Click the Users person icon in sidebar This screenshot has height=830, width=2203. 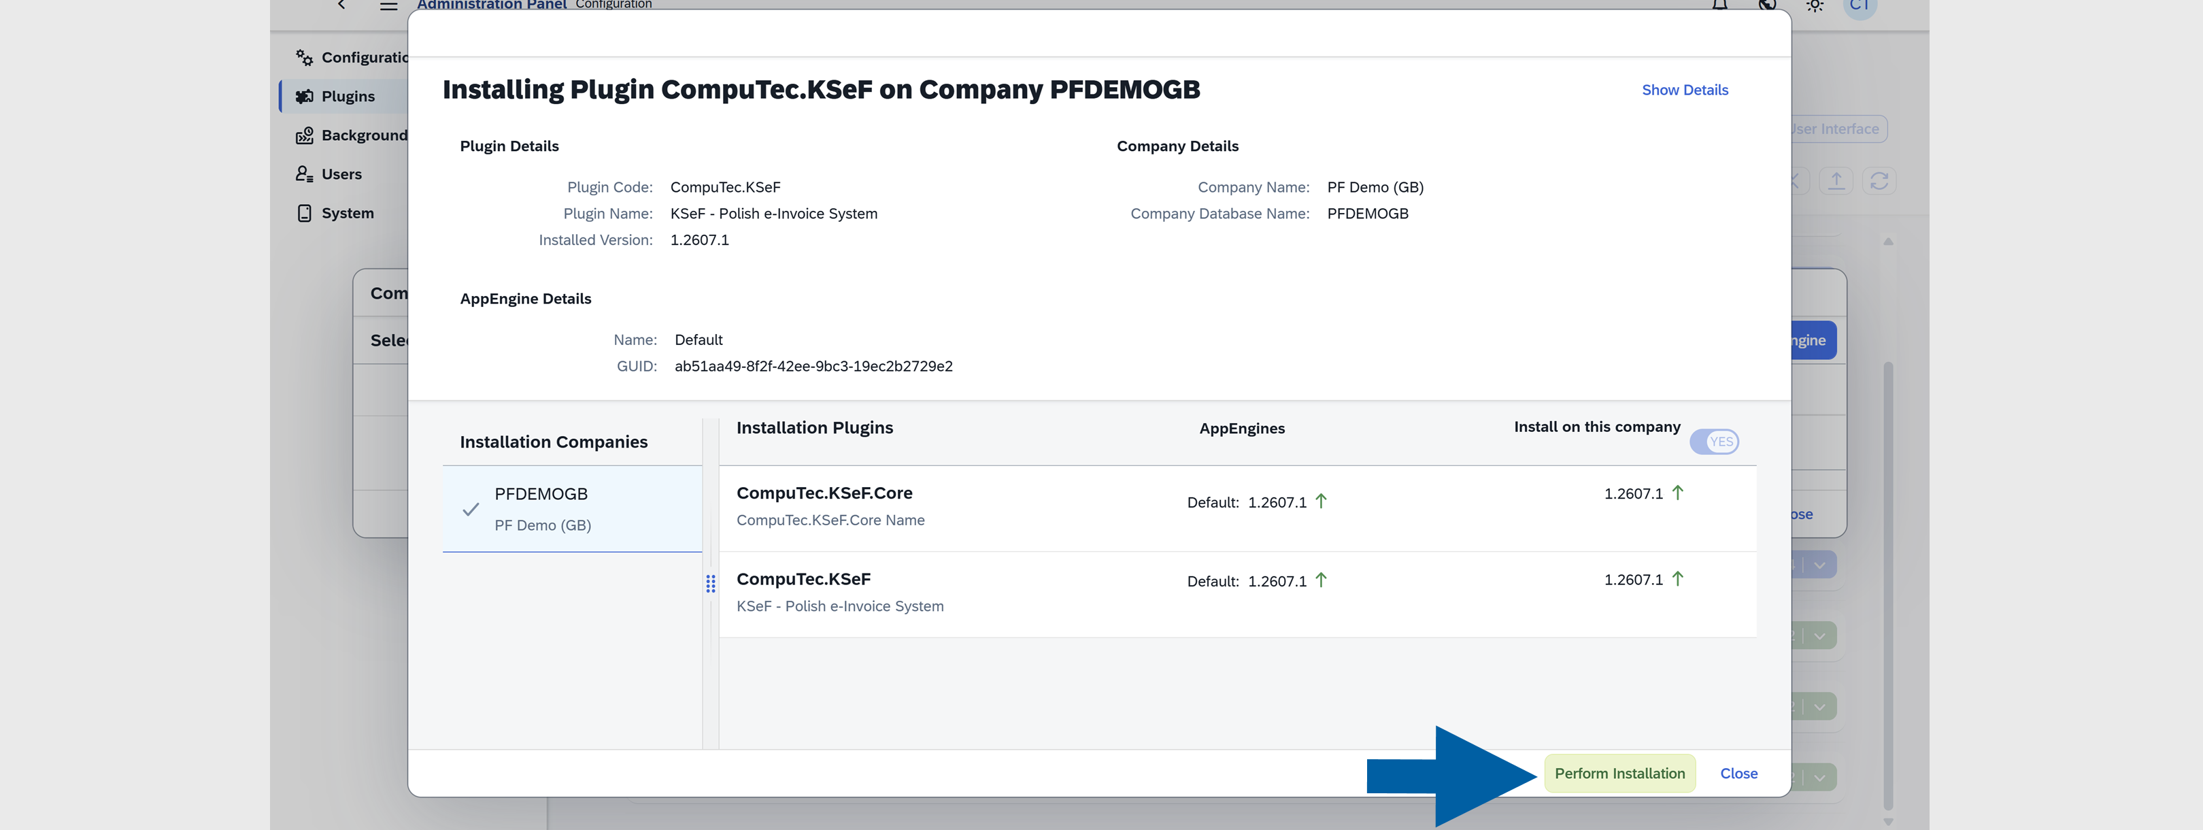click(x=305, y=175)
